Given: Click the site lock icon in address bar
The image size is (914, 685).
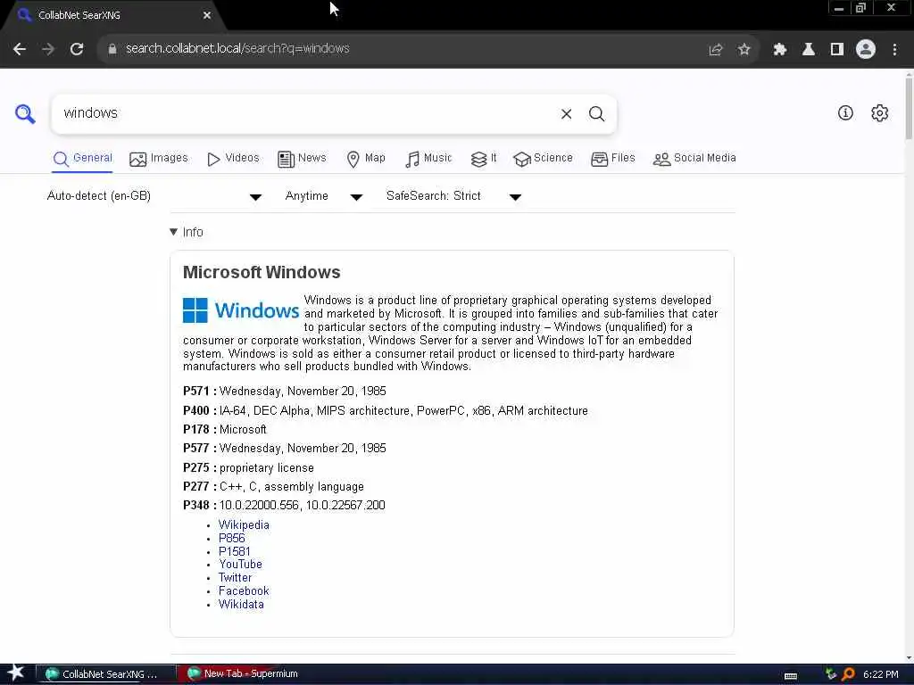Looking at the screenshot, I should coord(112,49).
